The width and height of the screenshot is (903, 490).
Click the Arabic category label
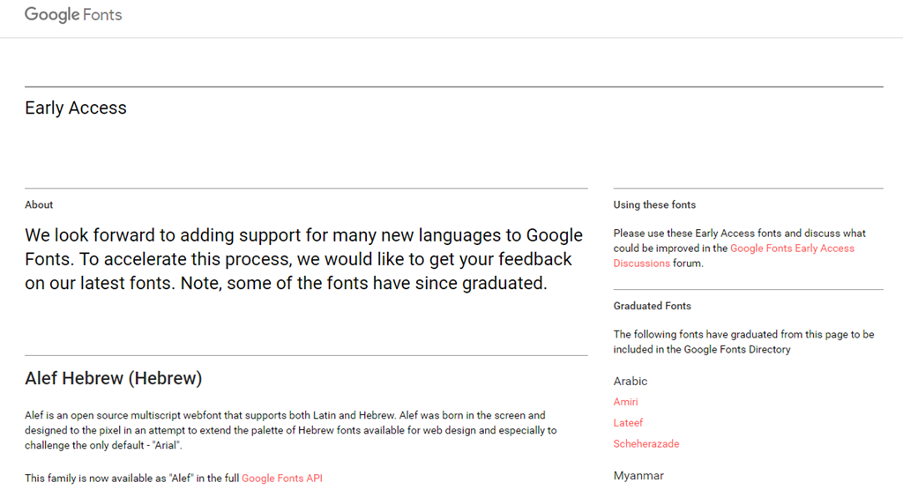point(630,382)
